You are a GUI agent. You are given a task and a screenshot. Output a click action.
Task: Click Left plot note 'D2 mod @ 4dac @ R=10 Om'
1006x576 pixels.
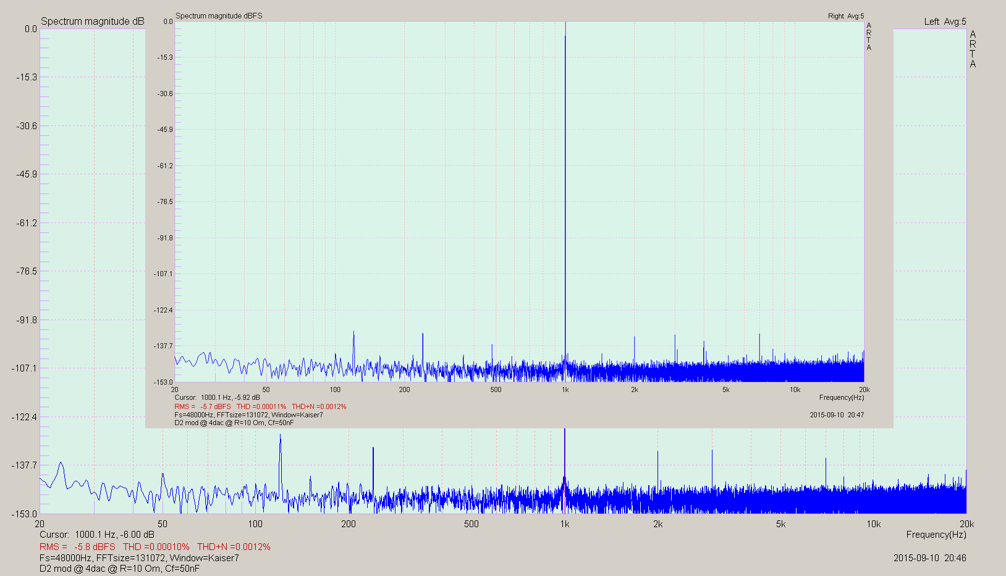120,569
